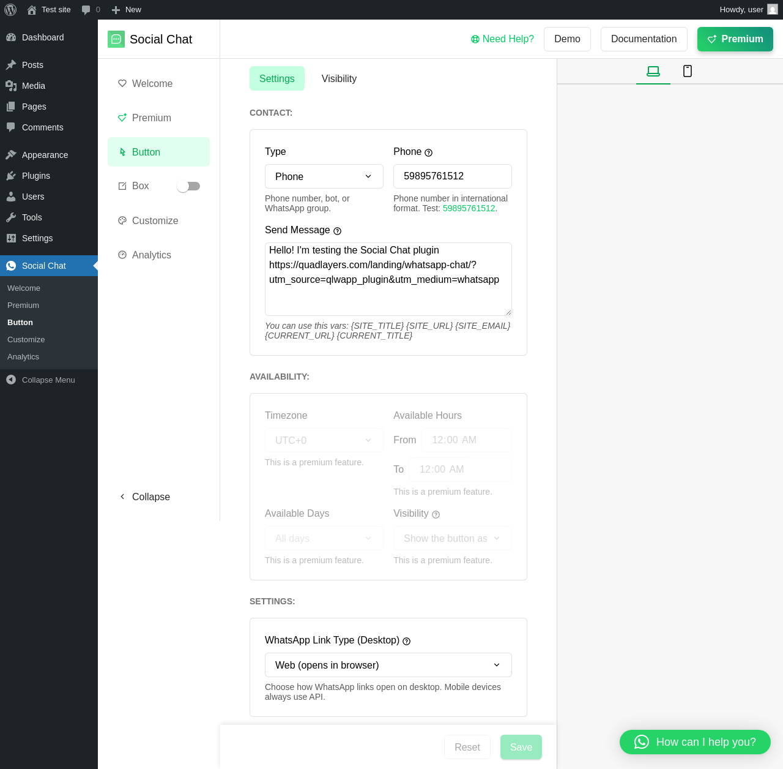Screen dimensions: 783x769
Task: Open Customize in the plugin sidebar
Action: pos(158,220)
